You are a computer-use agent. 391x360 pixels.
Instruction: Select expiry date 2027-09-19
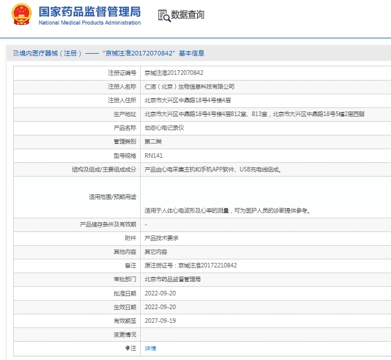160,321
